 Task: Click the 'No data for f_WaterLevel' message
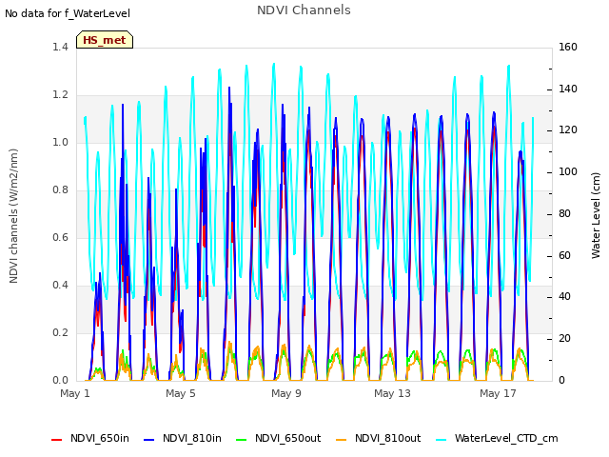point(68,13)
